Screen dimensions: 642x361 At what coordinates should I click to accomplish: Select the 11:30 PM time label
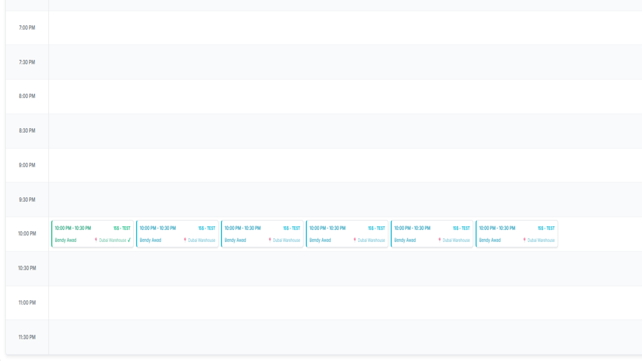[27, 337]
